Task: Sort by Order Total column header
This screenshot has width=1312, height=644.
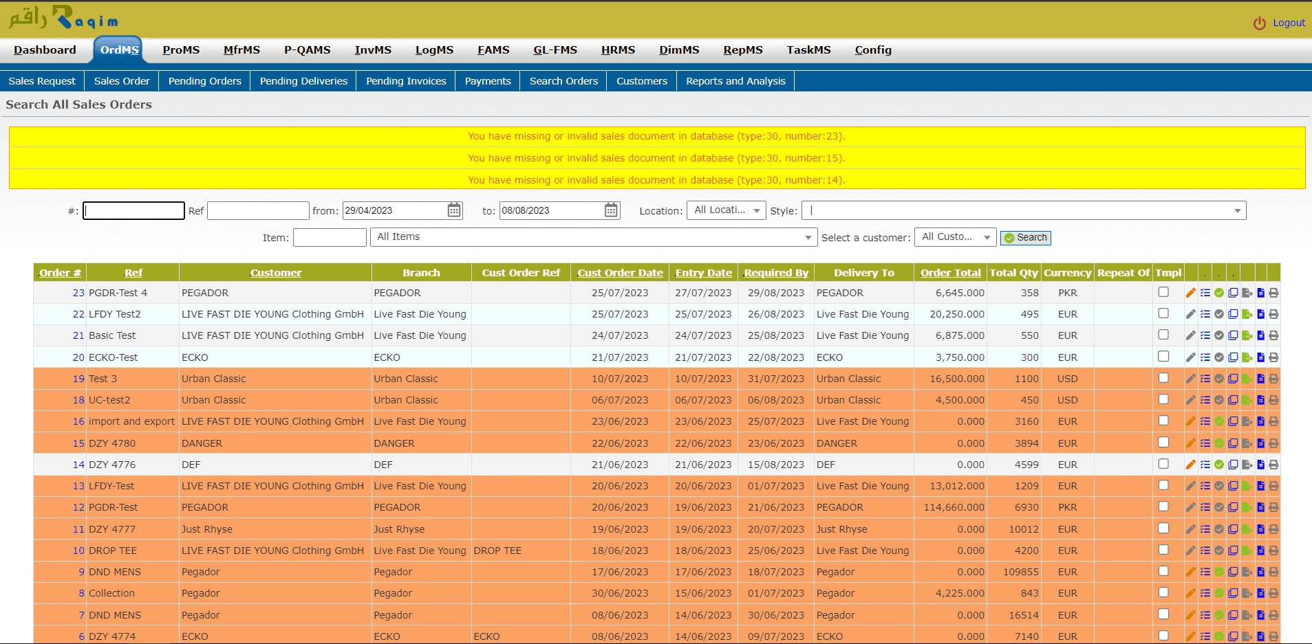Action: coord(951,273)
